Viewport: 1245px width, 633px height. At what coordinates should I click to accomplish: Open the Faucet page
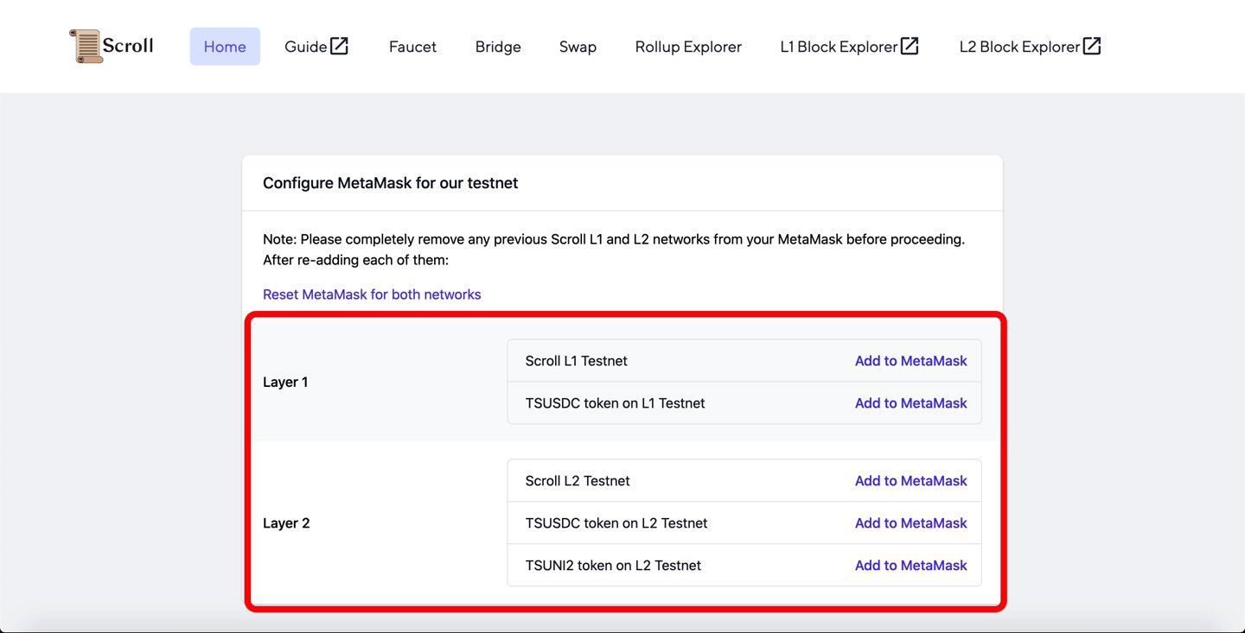coord(412,47)
